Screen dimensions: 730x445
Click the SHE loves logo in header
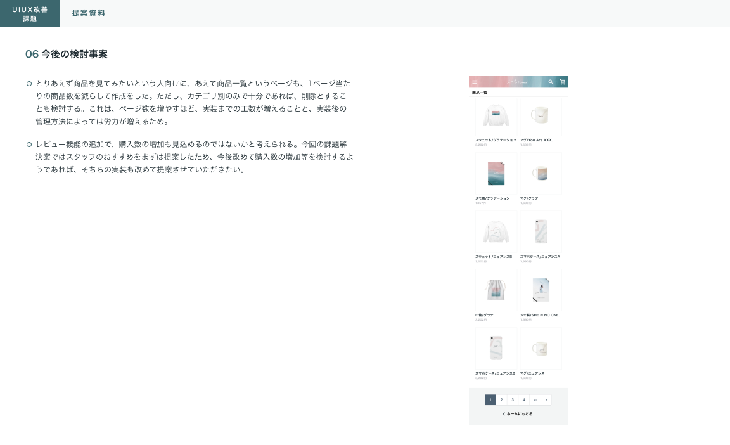point(518,82)
